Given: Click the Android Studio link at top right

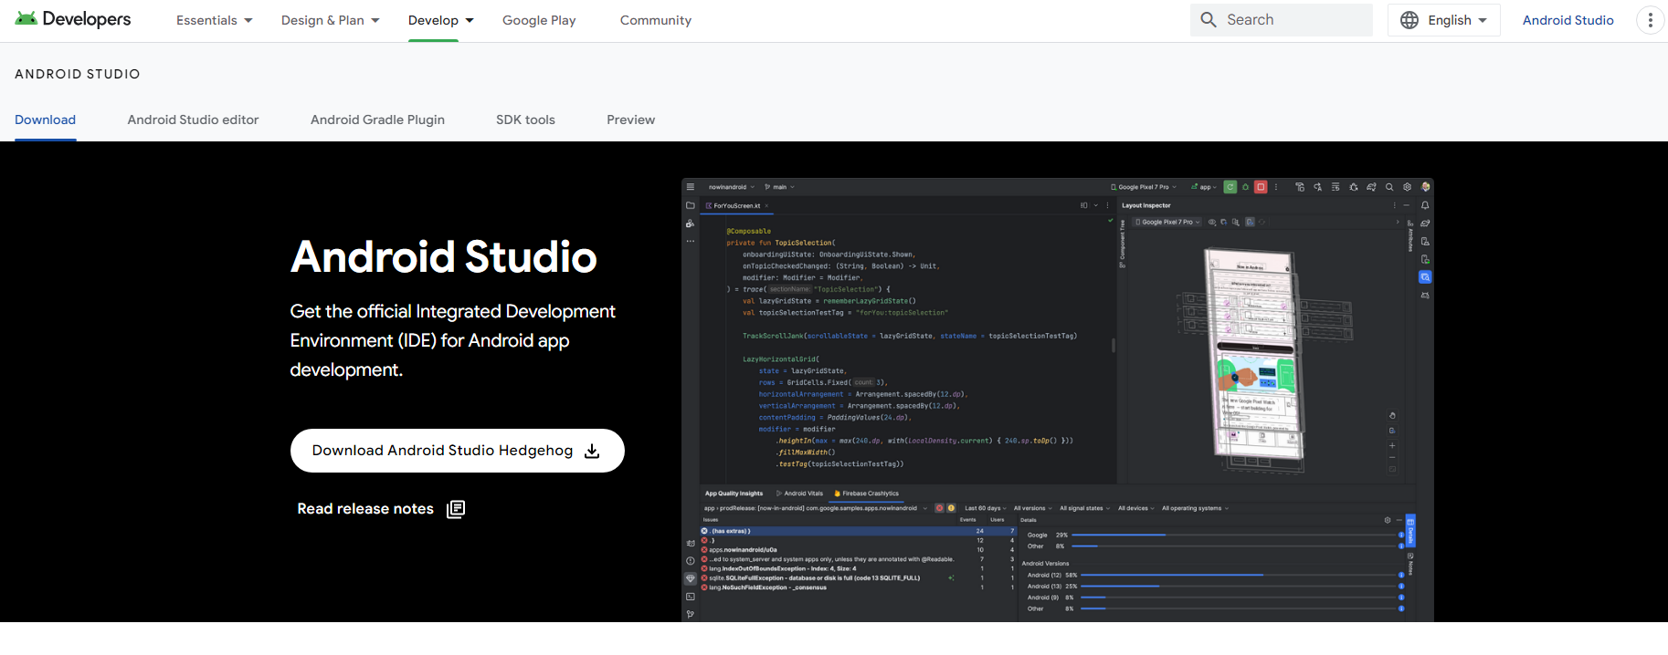Looking at the screenshot, I should (x=1568, y=20).
